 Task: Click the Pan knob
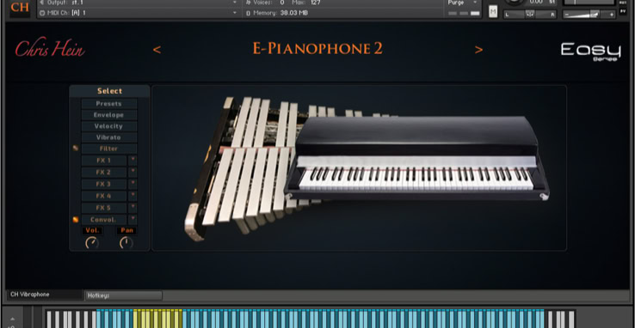tap(126, 242)
